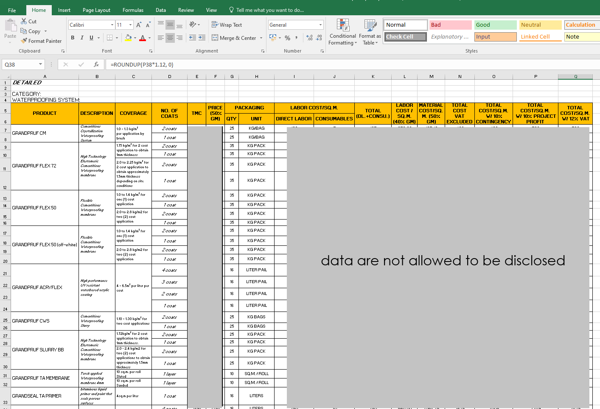Align text to the top of cell
The height and width of the screenshot is (409, 600).
point(161,25)
